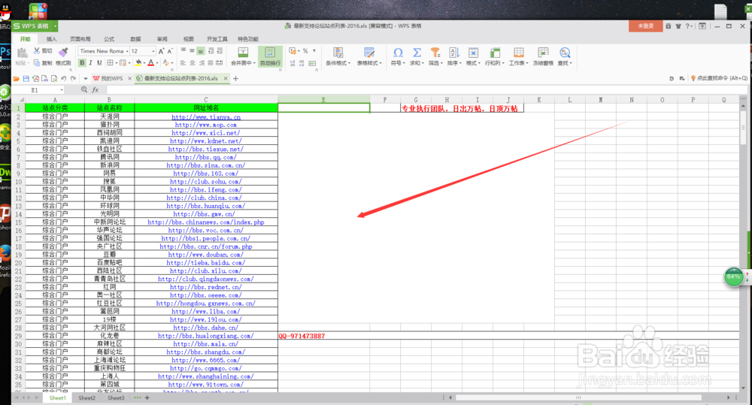Viewport: 752px width, 405px height.
Task: Open the 公式 (Formulas) tab
Action: [109, 39]
